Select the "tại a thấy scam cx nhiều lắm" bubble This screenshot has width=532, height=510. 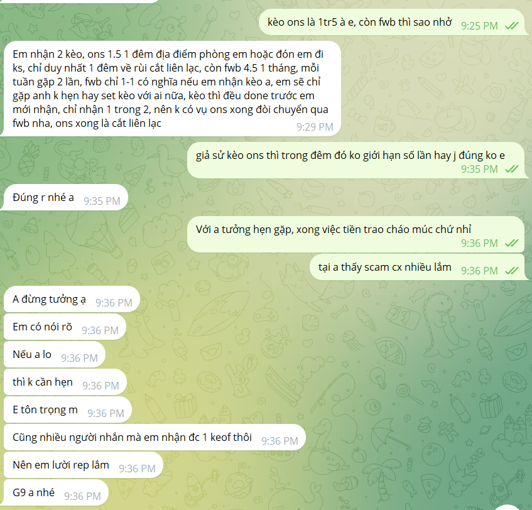417,268
